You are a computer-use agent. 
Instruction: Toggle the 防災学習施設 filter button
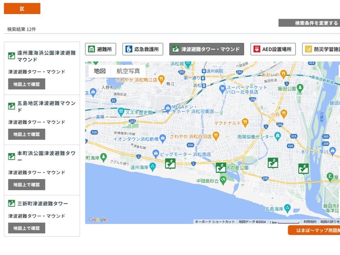(x=321, y=49)
